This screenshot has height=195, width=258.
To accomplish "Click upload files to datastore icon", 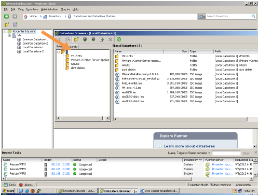I will click(85, 39).
